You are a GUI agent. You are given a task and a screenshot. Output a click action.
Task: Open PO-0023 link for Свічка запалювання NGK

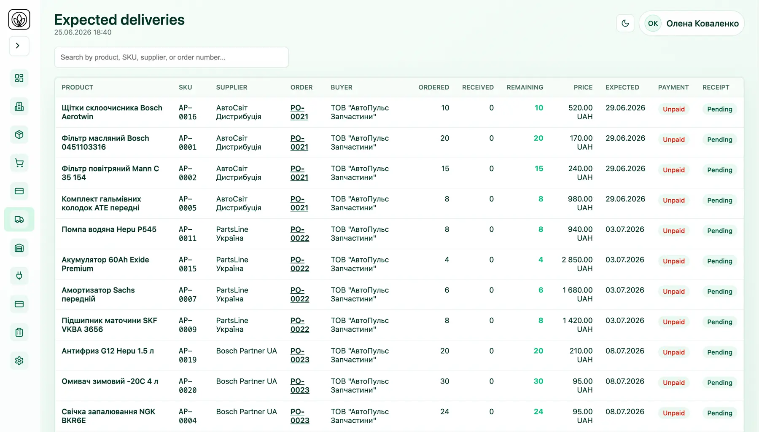[299, 416]
